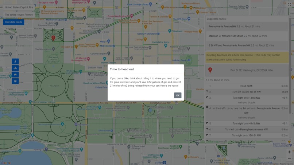Select bicycling travel mode icon
Image resolution: width=294 pixels, height=165 pixels.
pos(15,68)
